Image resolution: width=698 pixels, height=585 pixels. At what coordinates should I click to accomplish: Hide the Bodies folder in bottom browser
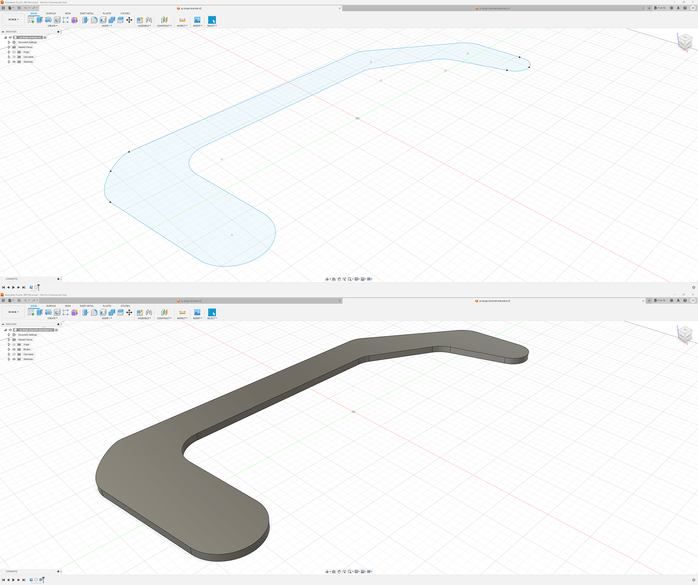point(14,349)
